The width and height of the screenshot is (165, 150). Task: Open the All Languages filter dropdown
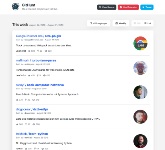coord(99,23)
